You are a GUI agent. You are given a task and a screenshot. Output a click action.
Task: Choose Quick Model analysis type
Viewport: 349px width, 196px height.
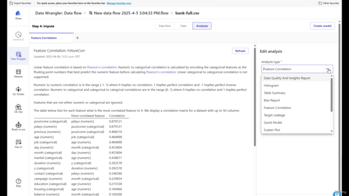click(296, 122)
